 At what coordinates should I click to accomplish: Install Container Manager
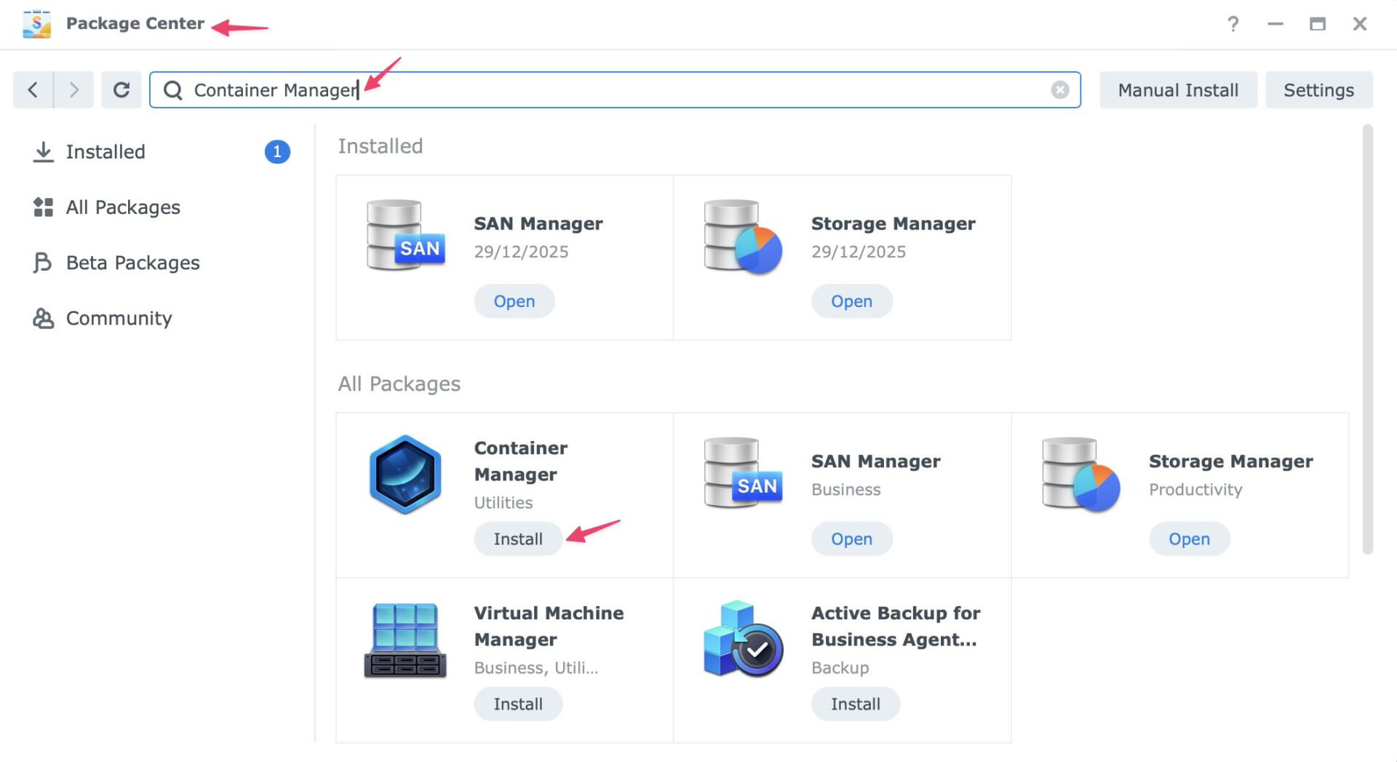517,539
